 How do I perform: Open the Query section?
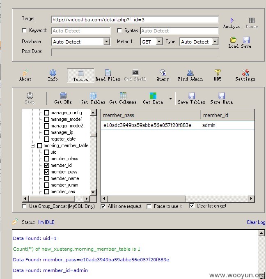point(163,76)
